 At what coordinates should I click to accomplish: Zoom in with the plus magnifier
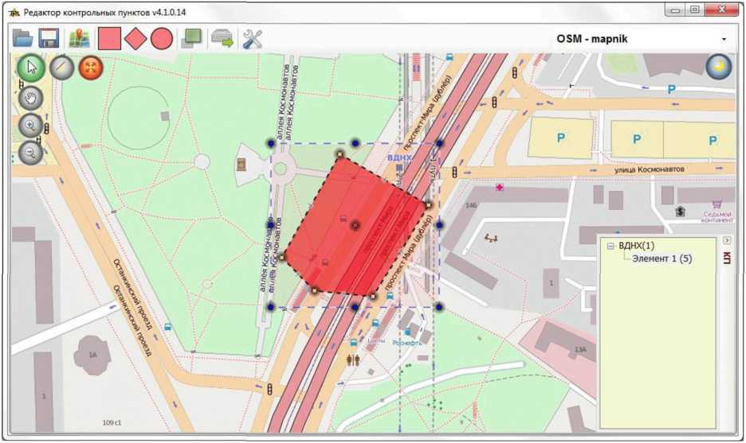(31, 126)
